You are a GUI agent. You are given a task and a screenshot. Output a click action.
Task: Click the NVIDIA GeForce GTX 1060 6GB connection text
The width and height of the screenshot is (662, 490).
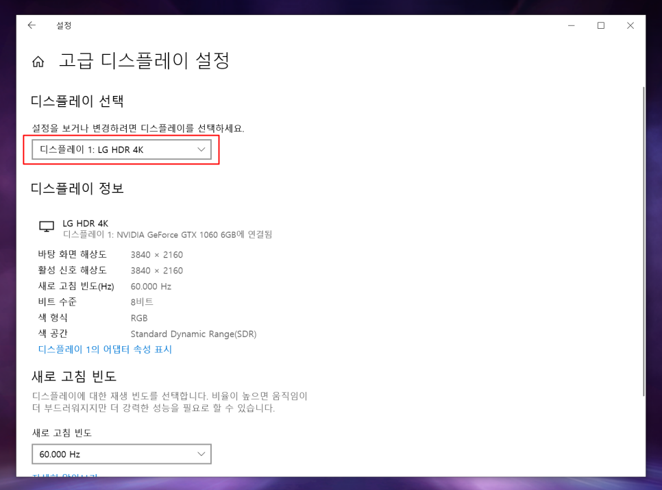(167, 234)
